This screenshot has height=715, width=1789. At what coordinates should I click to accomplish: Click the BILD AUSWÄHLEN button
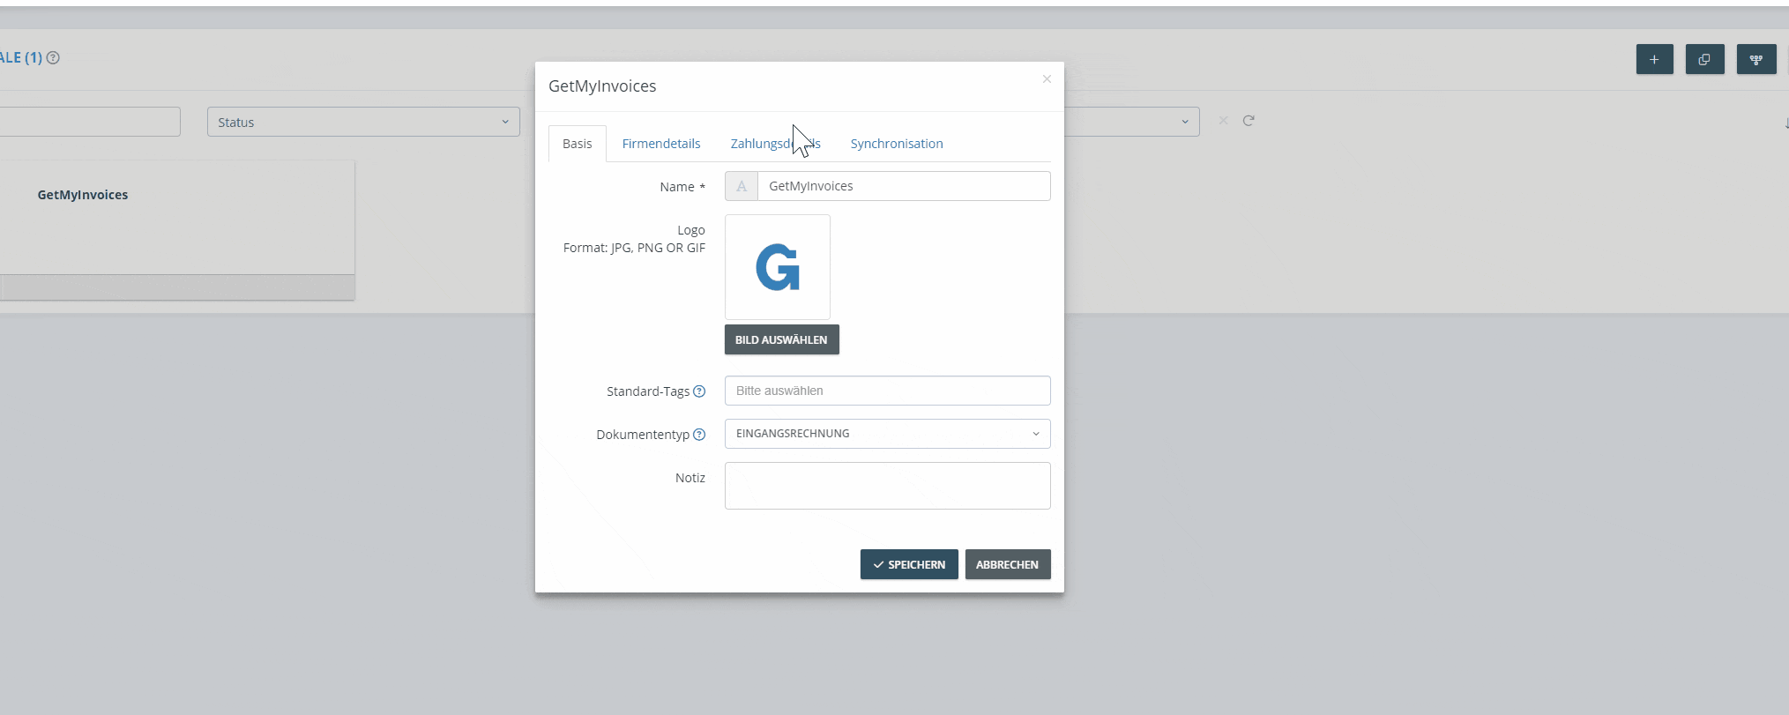[x=782, y=339]
